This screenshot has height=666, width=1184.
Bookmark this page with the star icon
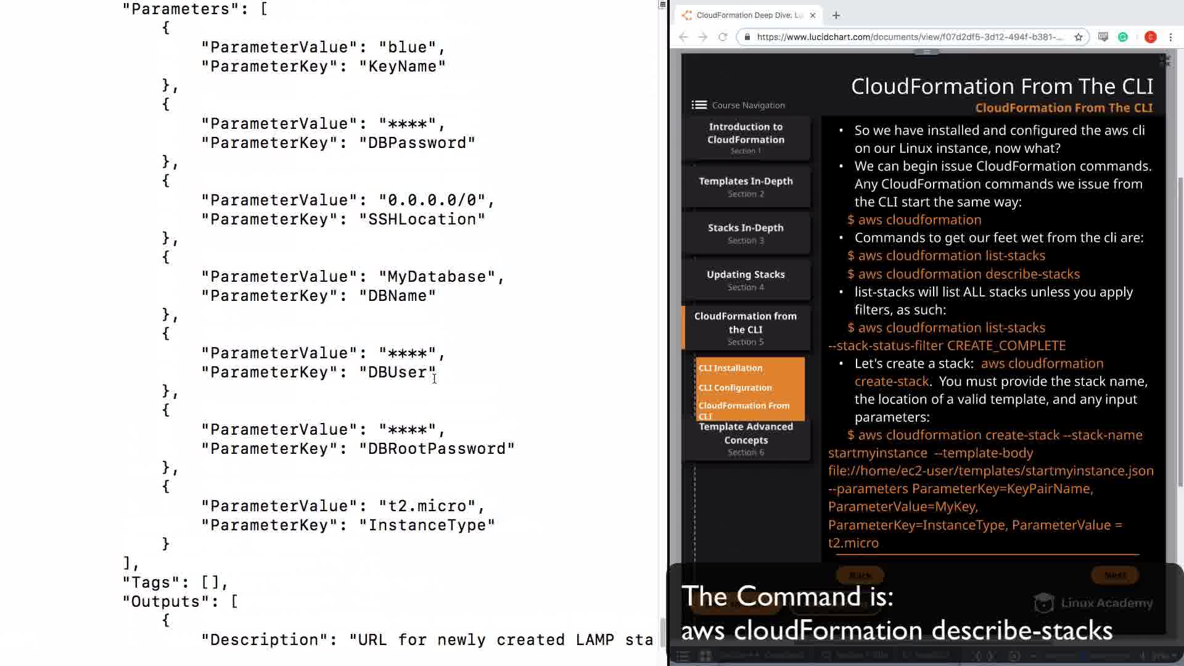pyautogui.click(x=1079, y=37)
